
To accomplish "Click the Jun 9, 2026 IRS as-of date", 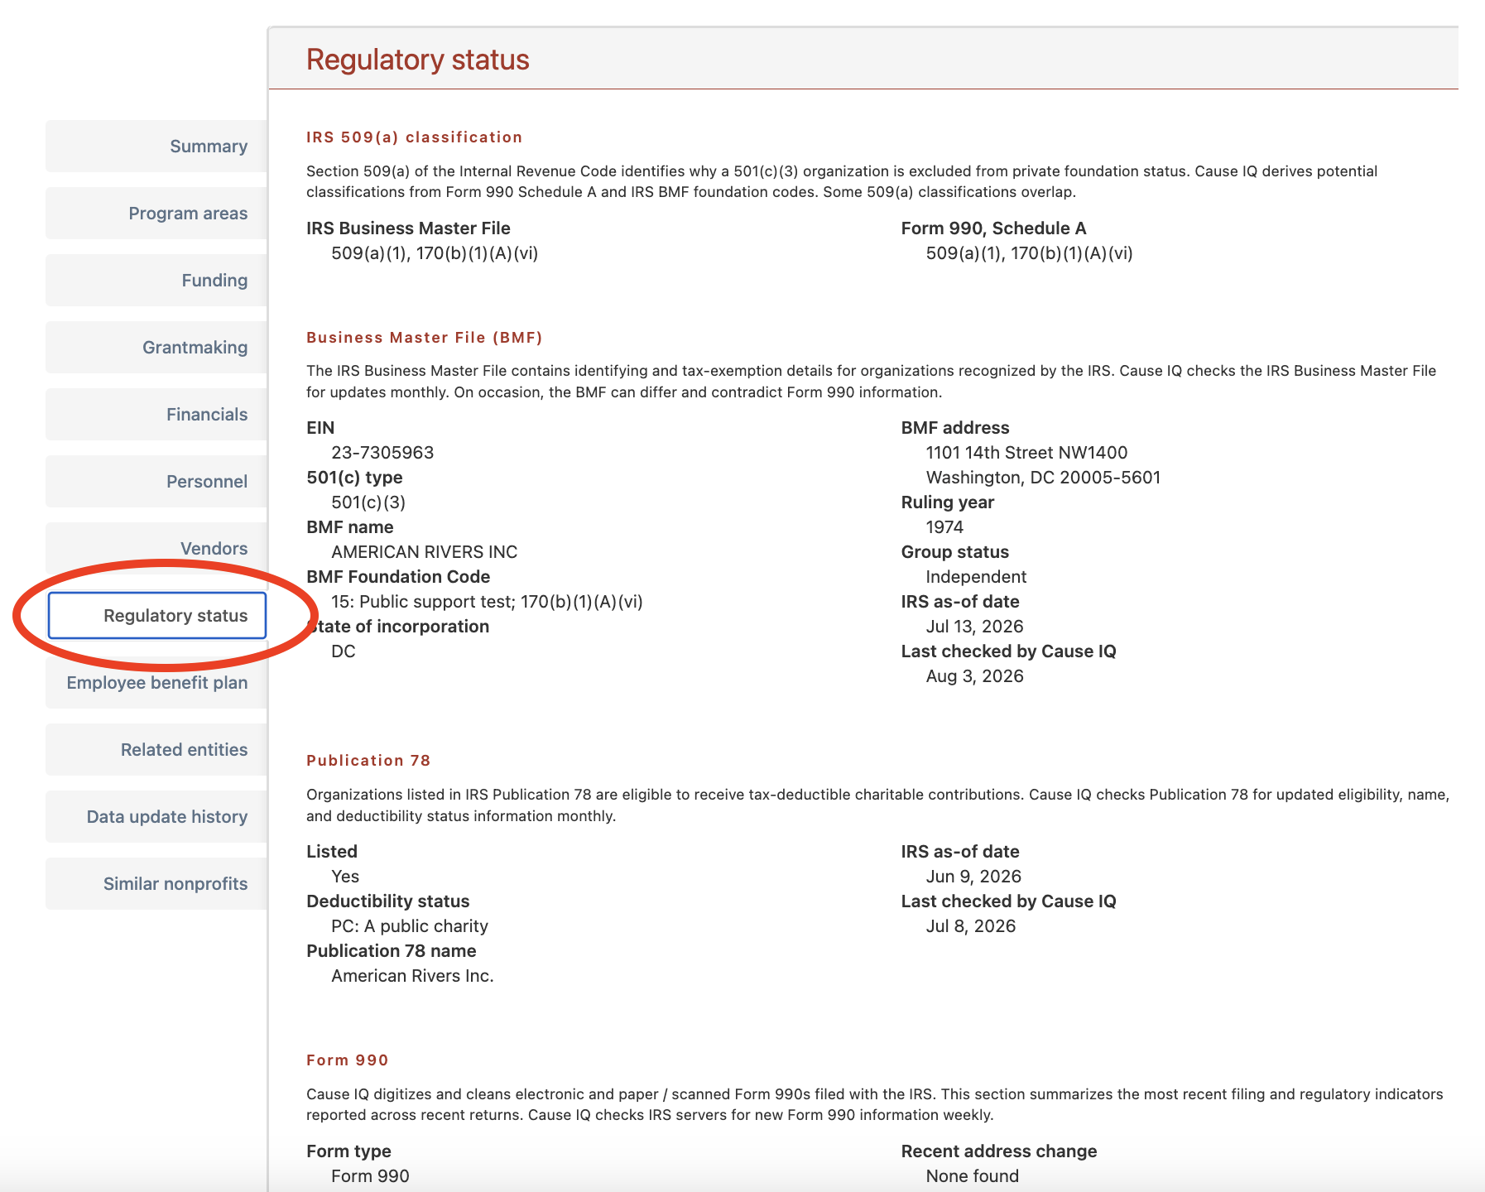I will coord(973,877).
